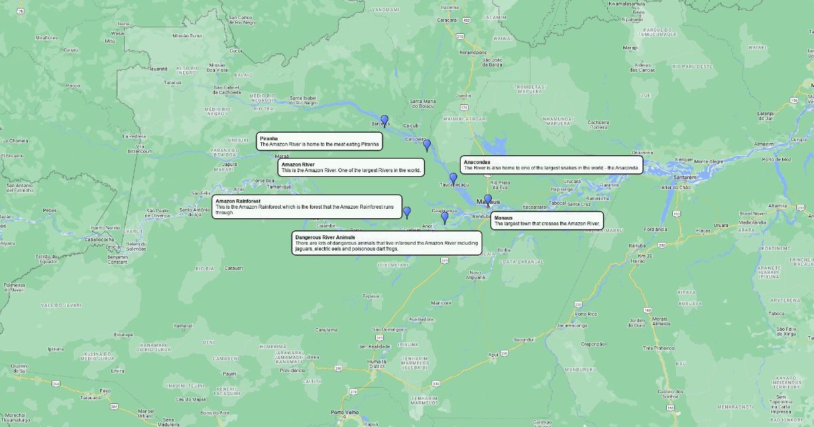814x427 pixels.
Task: Click the blue marker pin on Manaus
Action: pyautogui.click(x=488, y=200)
